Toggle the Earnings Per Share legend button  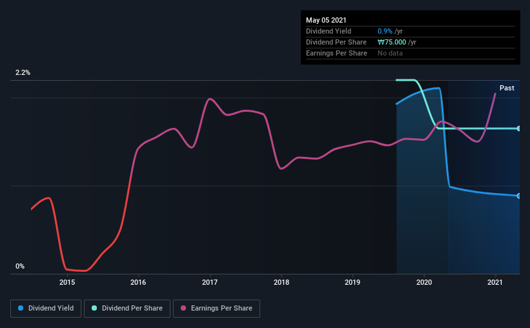click(x=216, y=309)
